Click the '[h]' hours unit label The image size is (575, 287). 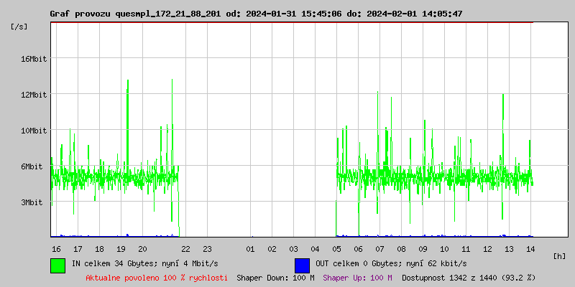(x=560, y=255)
